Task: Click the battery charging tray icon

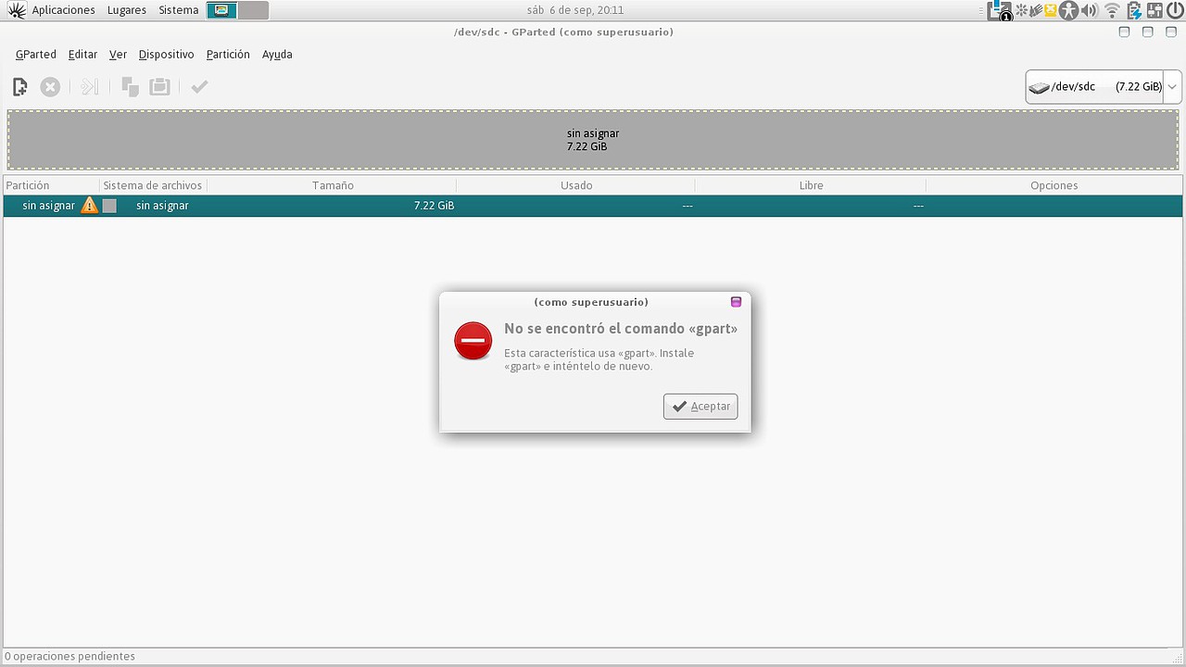Action: click(1134, 10)
